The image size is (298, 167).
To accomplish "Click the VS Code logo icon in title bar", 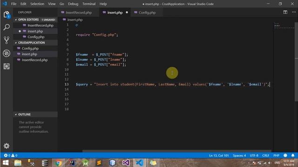I will coord(5,4).
